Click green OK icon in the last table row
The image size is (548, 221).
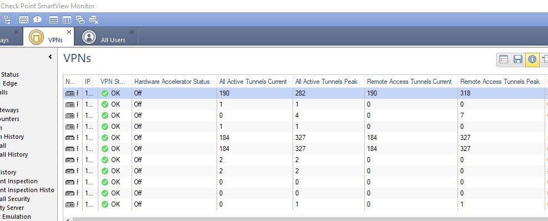pyautogui.click(x=105, y=204)
